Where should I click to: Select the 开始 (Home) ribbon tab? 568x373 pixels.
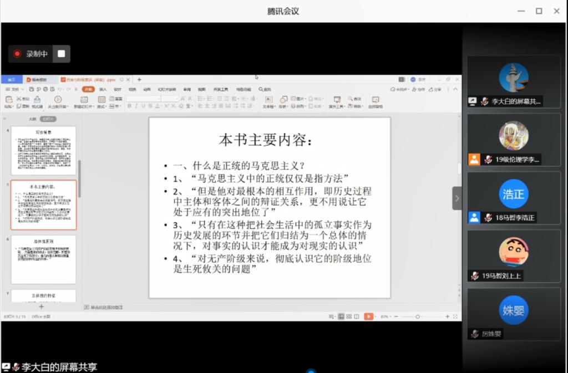pos(88,89)
